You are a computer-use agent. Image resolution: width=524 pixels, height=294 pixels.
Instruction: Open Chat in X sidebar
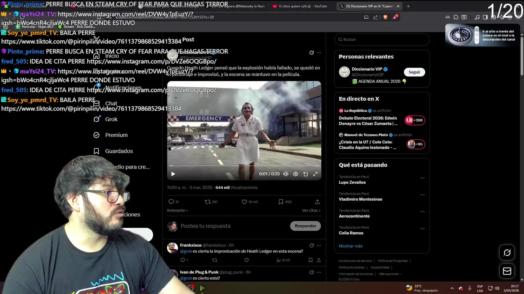pos(105,104)
